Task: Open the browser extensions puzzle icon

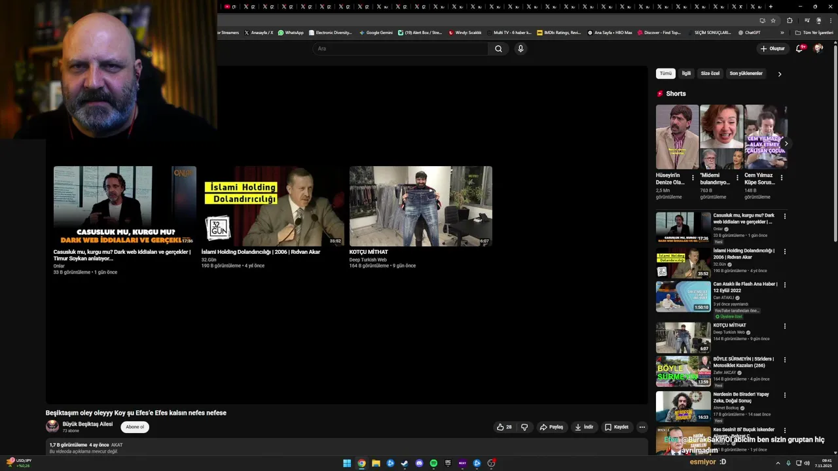Action: tap(790, 20)
